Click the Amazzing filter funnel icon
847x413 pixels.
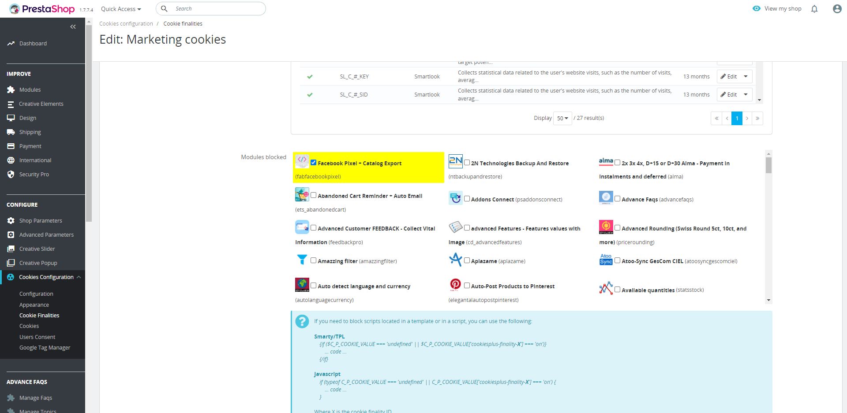pos(302,260)
